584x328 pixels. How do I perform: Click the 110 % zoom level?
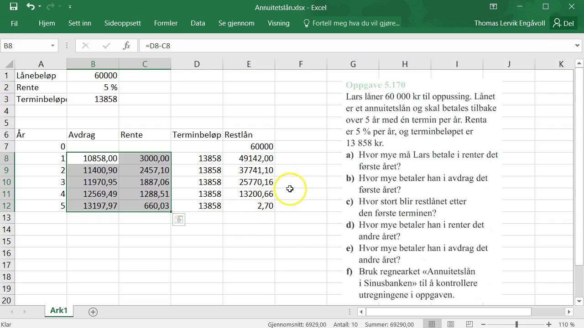coord(566,324)
